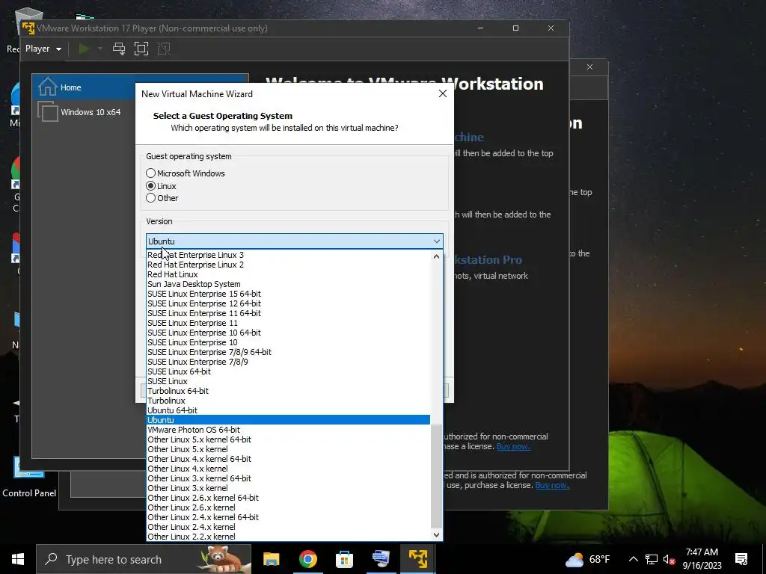Viewport: 766px width, 574px height.
Task: Pick SUSE Linux Enterprise 11 entry
Action: click(x=288, y=323)
